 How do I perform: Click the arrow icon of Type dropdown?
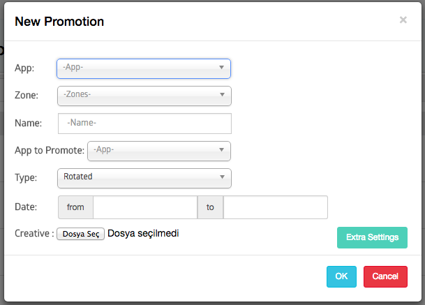coord(222,177)
